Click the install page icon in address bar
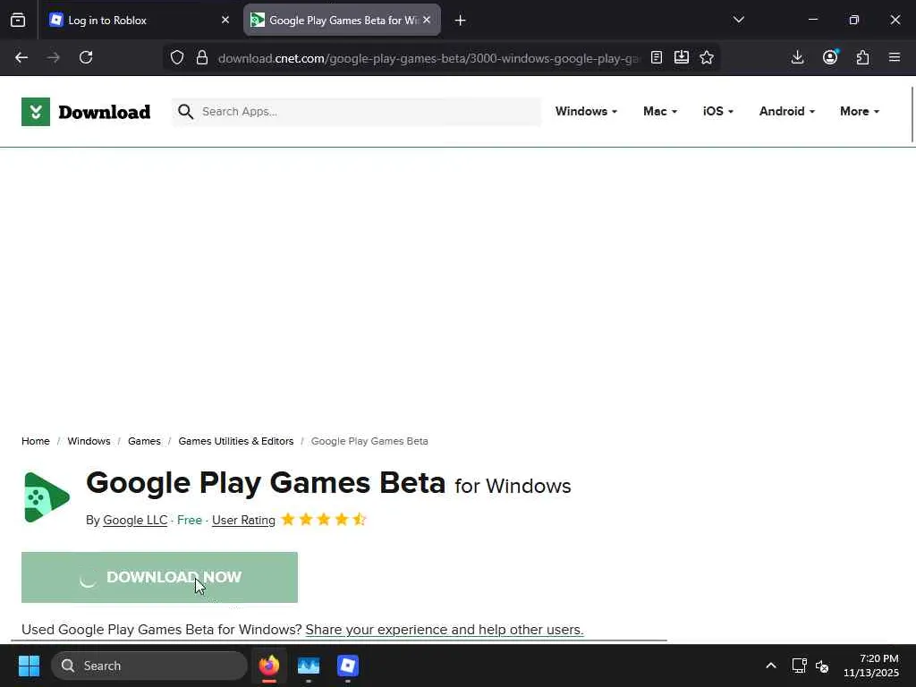916x687 pixels. tap(682, 57)
